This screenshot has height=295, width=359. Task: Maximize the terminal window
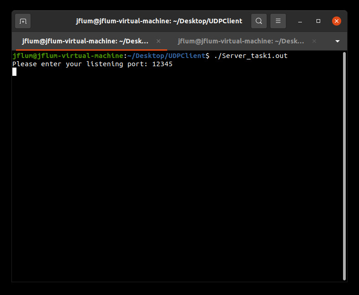coord(318,21)
